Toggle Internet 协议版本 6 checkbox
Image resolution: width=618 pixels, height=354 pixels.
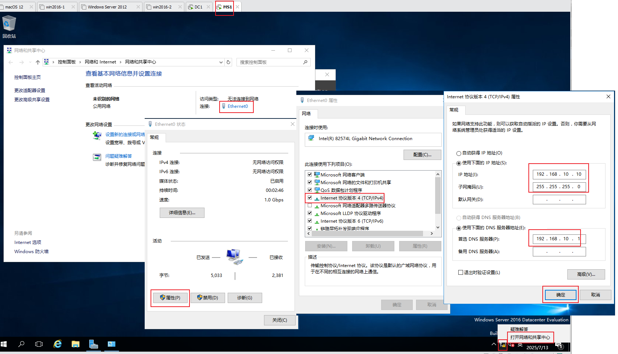click(310, 221)
